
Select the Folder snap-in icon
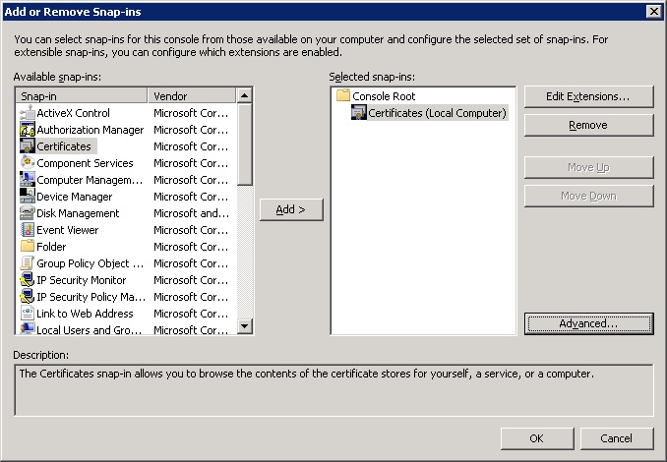[28, 247]
